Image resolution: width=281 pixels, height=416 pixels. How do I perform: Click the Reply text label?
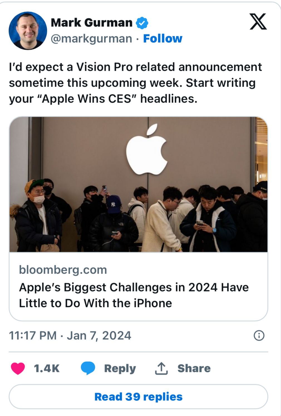pyautogui.click(x=120, y=368)
